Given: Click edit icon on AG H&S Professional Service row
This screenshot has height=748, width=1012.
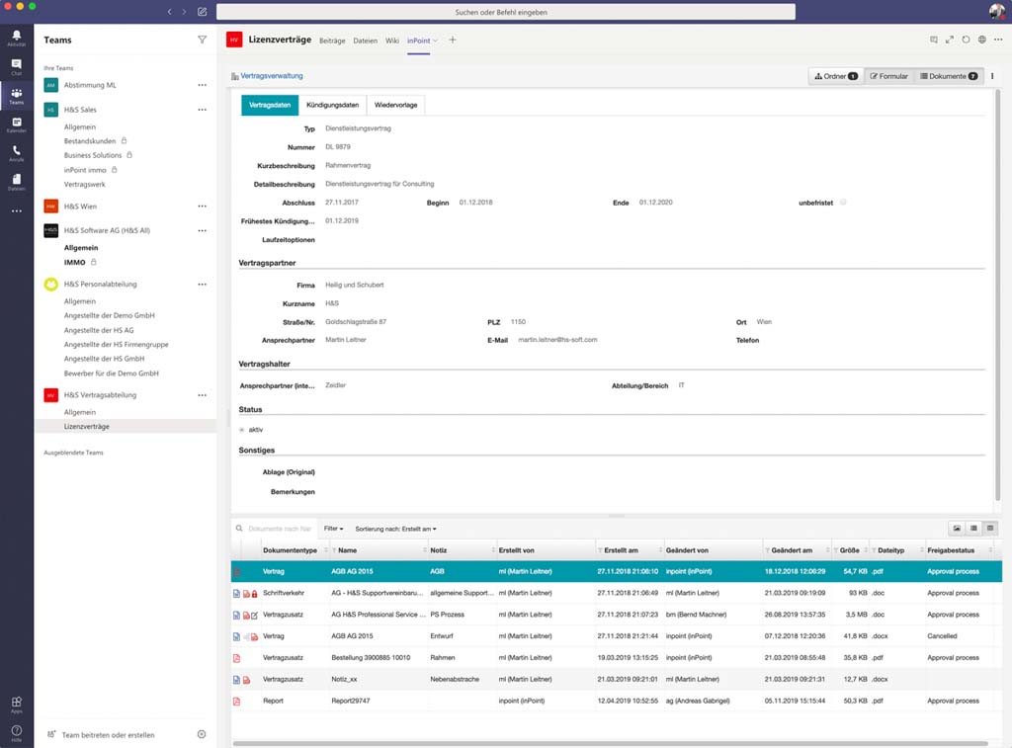Looking at the screenshot, I should coord(254,615).
